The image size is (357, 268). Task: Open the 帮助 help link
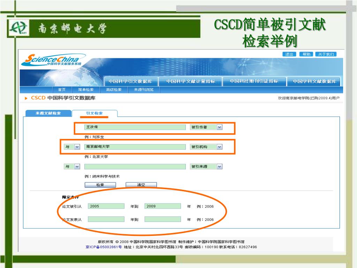click(x=306, y=54)
